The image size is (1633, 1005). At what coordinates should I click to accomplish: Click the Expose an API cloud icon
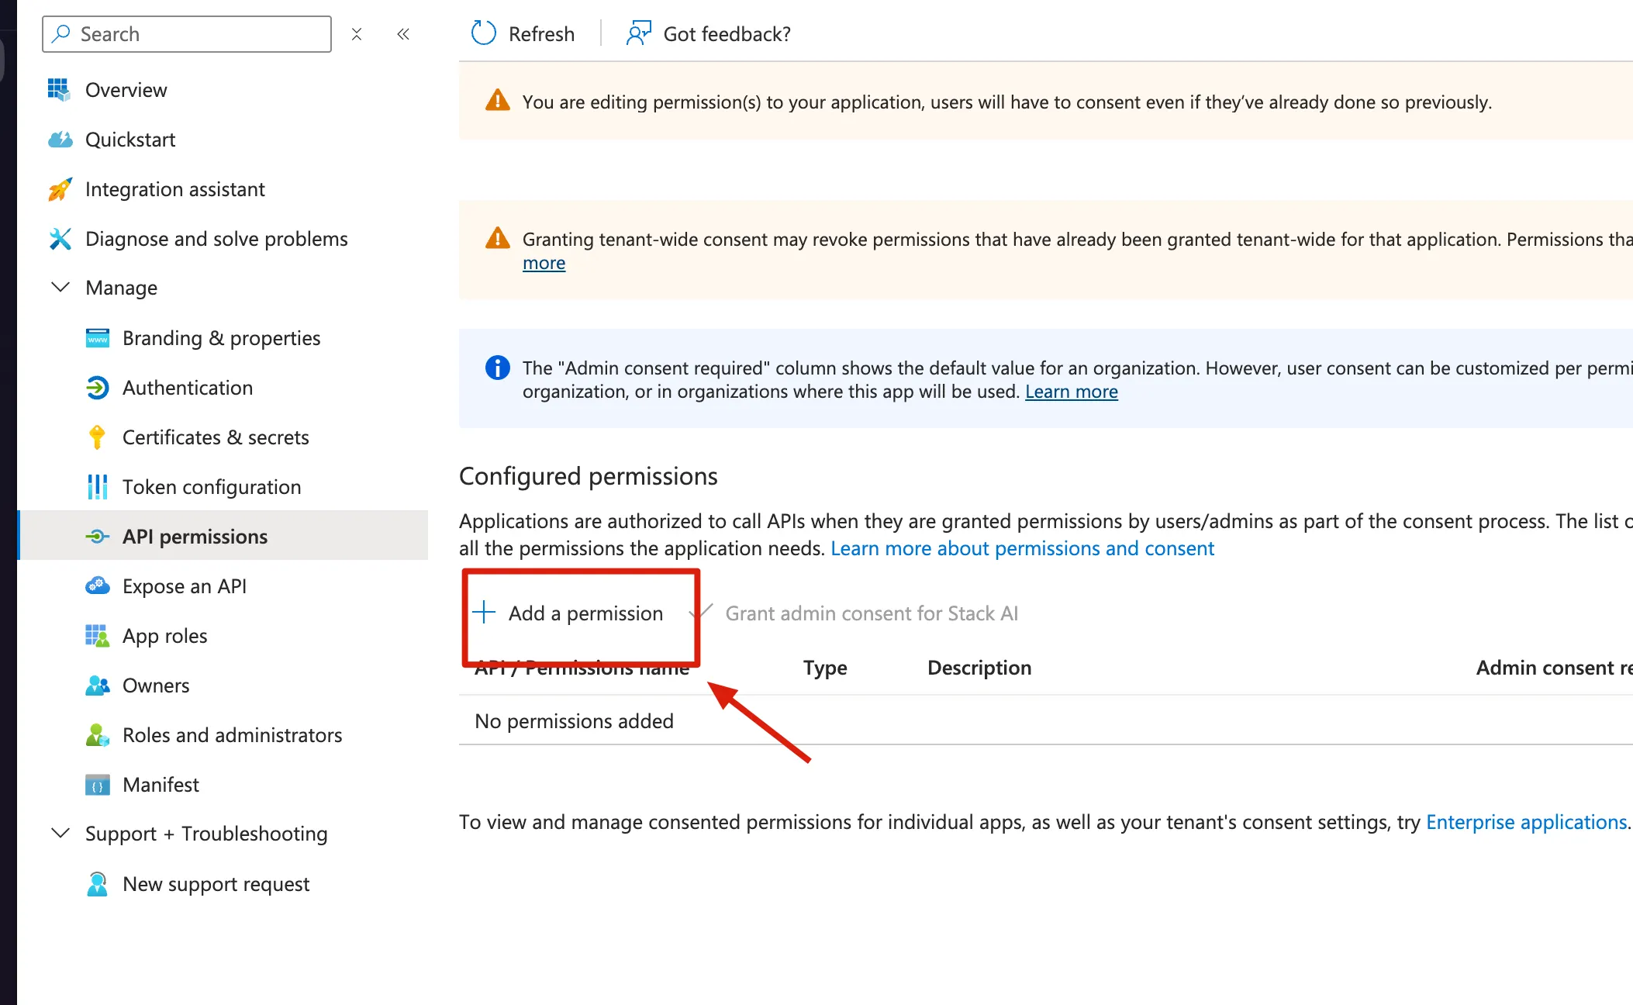97,586
